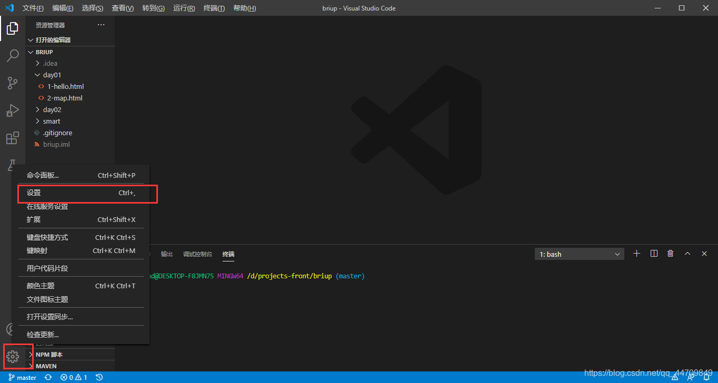The image size is (718, 383).
Task: Create a new terminal with plus icon
Action: pos(636,254)
